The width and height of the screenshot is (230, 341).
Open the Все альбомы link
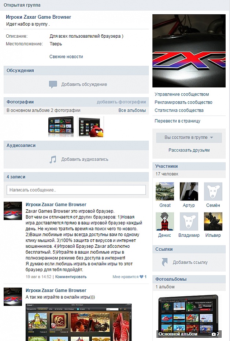[132, 110]
